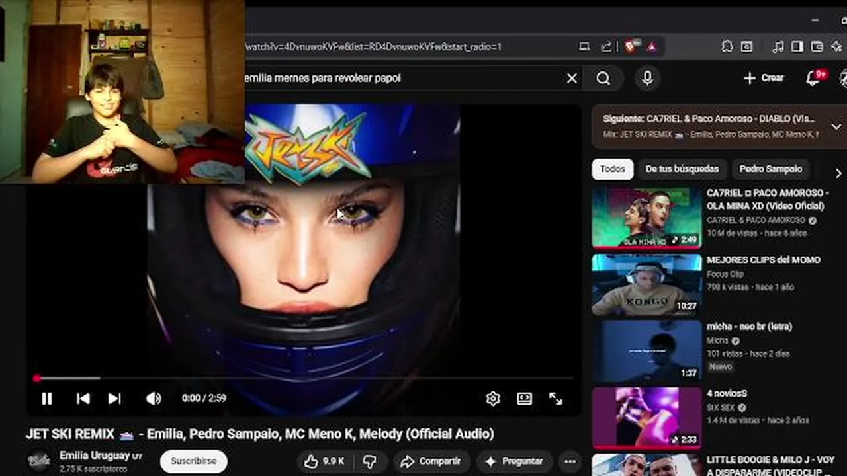
Task: Open the 4 novioS video thumbnail
Action: 646,418
